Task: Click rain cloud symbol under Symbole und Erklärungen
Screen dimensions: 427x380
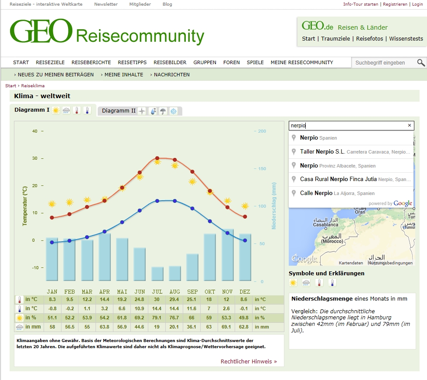Action: 306,283
